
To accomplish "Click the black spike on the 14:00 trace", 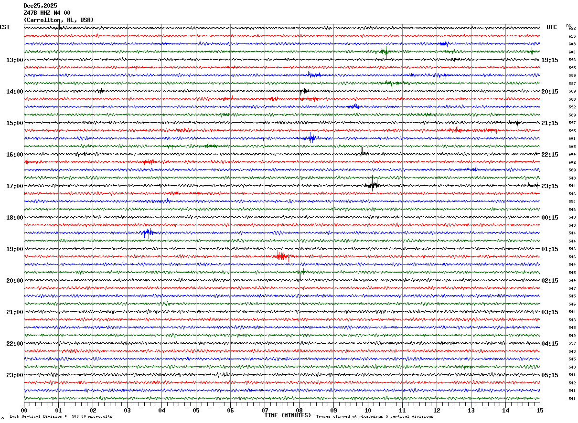I will (x=305, y=90).
